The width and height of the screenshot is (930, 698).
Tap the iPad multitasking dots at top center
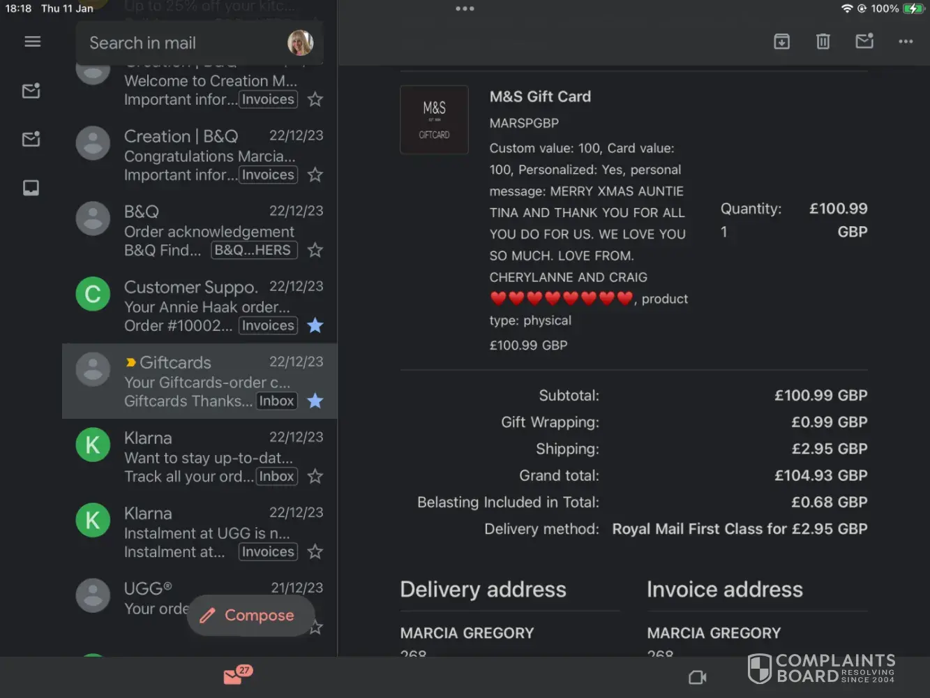465,9
